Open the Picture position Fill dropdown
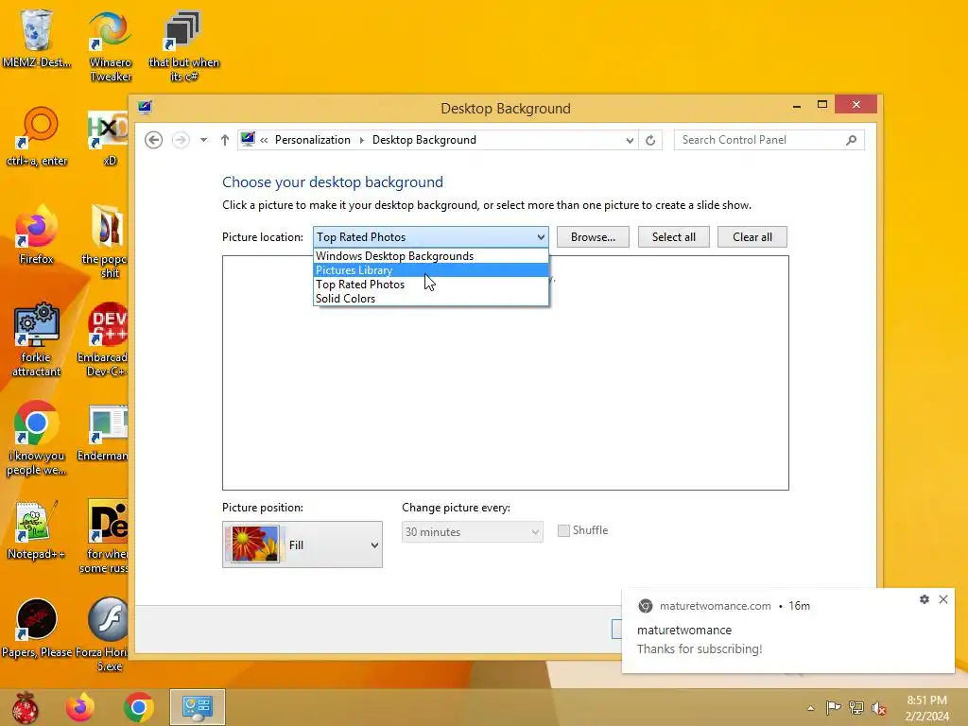The height and width of the screenshot is (726, 968). click(302, 544)
